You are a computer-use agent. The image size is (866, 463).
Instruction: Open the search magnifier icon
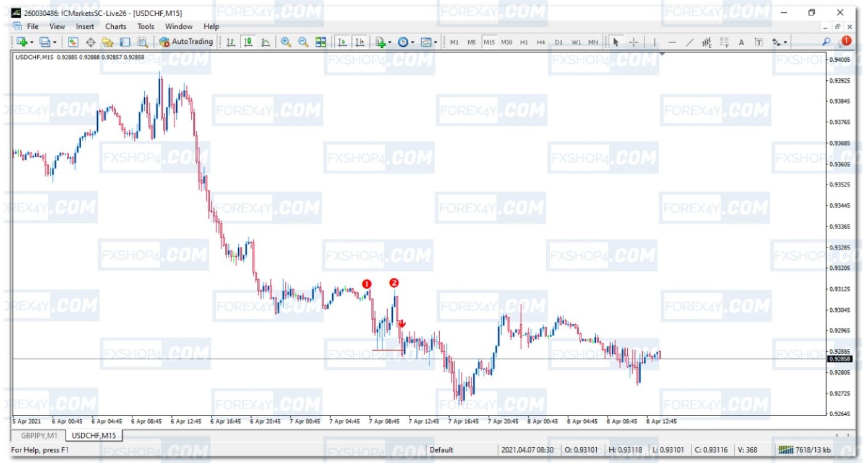[x=826, y=42]
